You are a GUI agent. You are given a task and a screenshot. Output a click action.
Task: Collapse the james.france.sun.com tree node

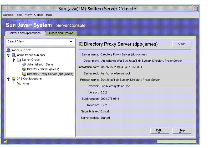(8, 55)
